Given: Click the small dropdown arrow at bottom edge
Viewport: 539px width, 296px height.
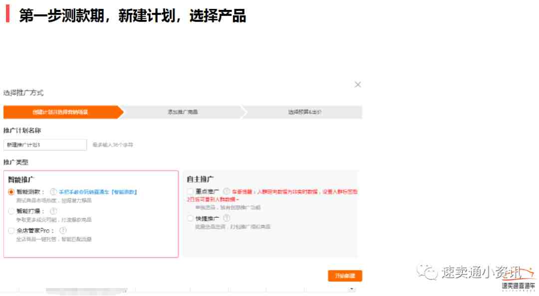Looking at the screenshot, I should [x=351, y=289].
